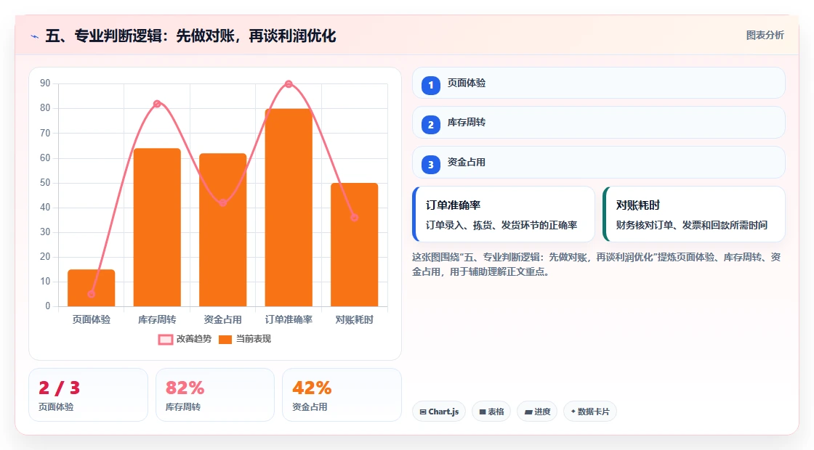This screenshot has height=450, width=814.
Task: Click the text 财务核对订单、发票和回款所需时间
Action: point(691,225)
